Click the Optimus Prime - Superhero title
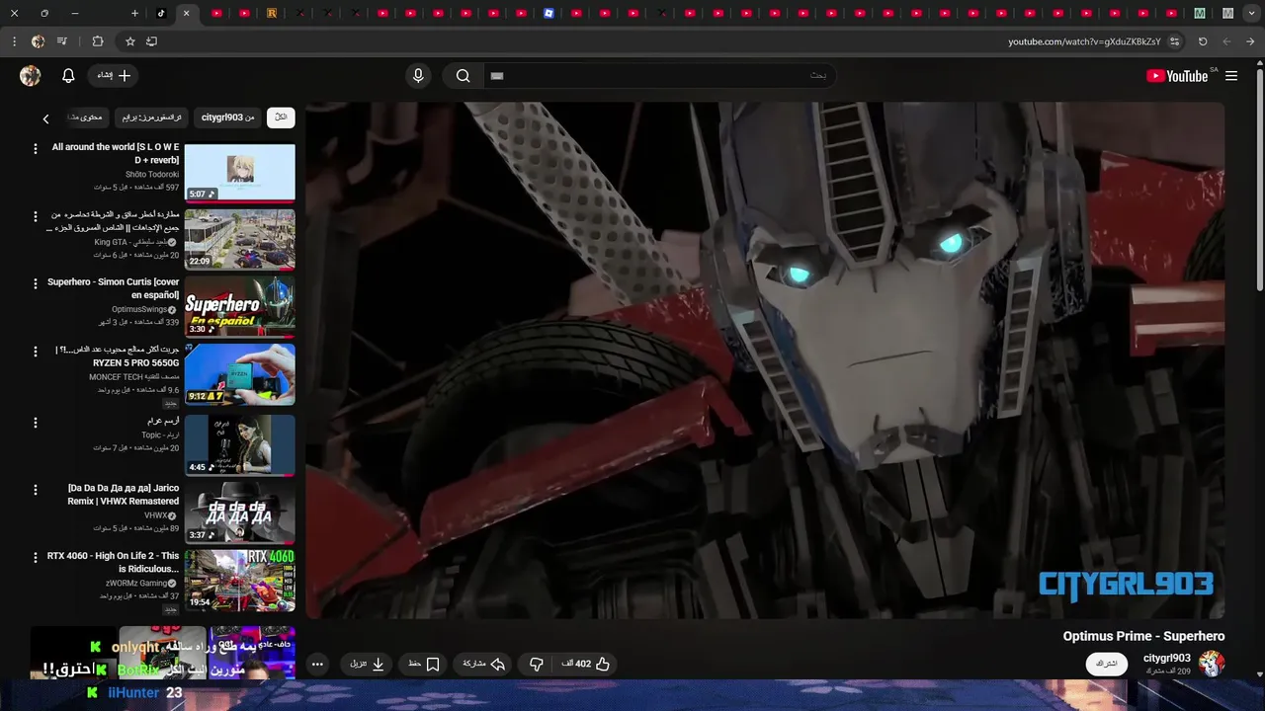This screenshot has width=1265, height=711. coord(1143,637)
